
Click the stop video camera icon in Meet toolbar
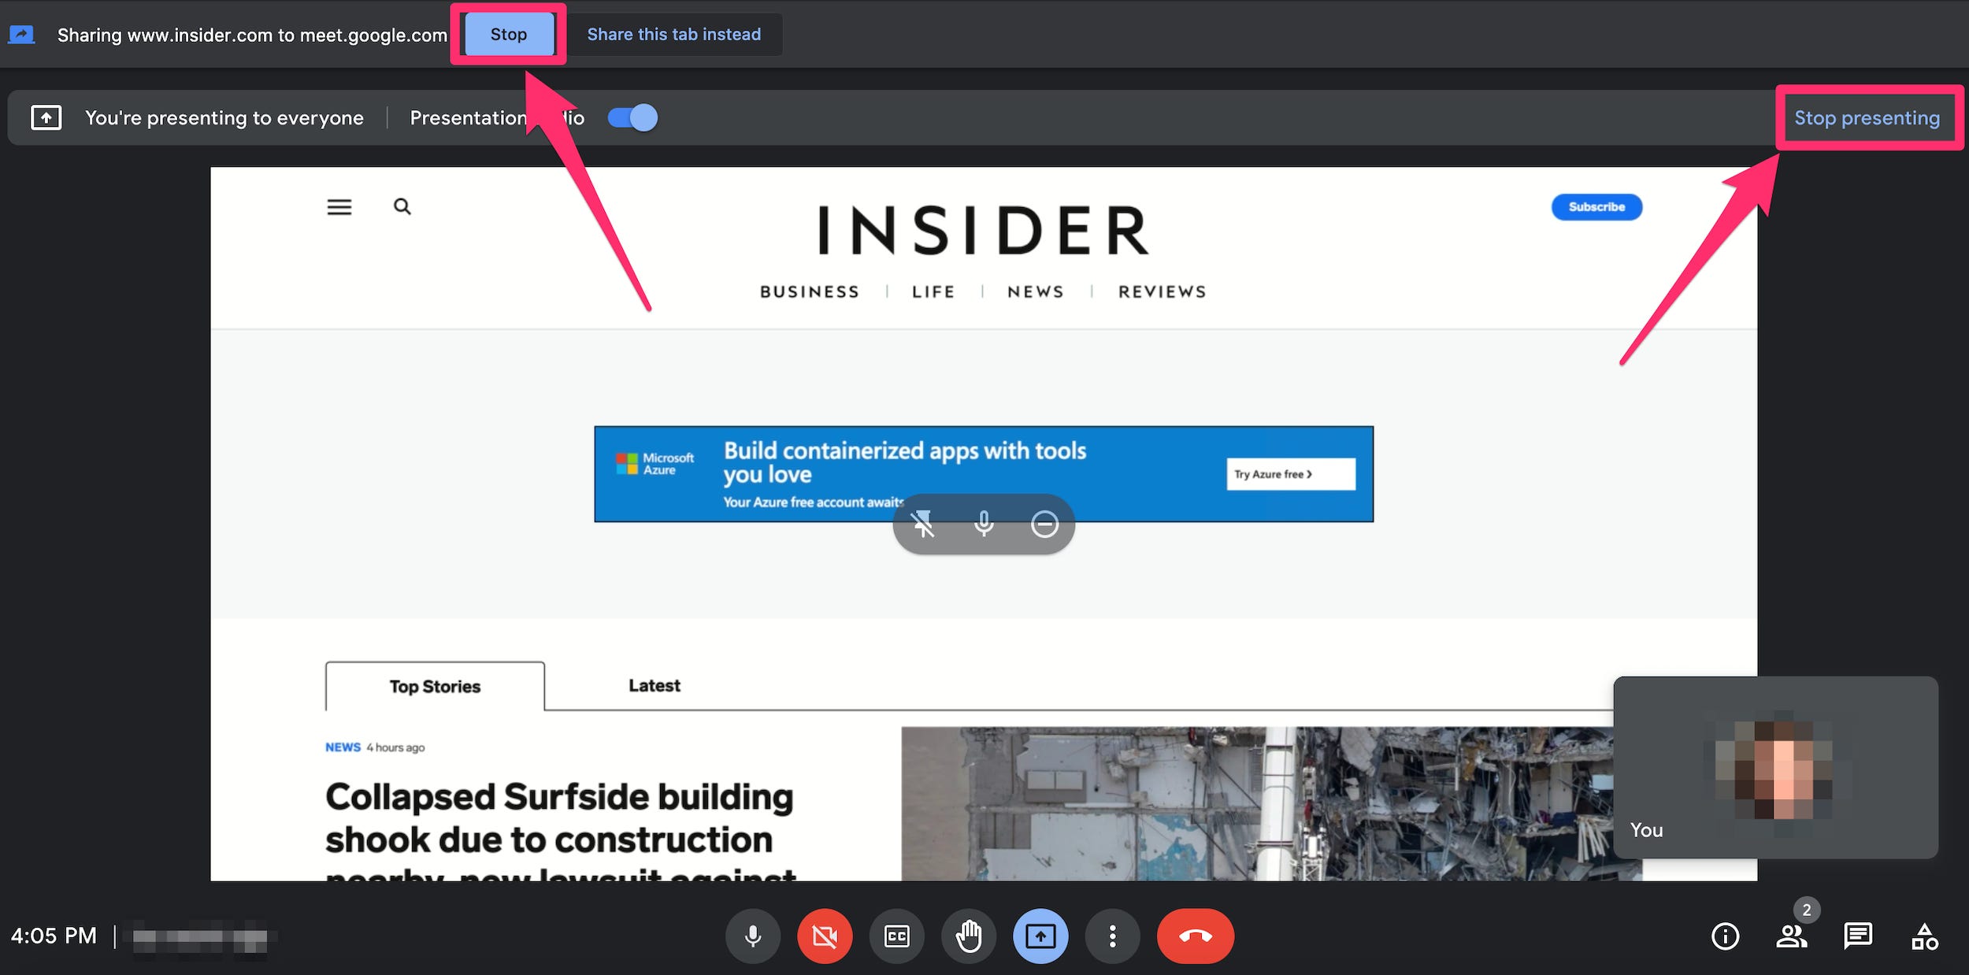pyautogui.click(x=824, y=935)
